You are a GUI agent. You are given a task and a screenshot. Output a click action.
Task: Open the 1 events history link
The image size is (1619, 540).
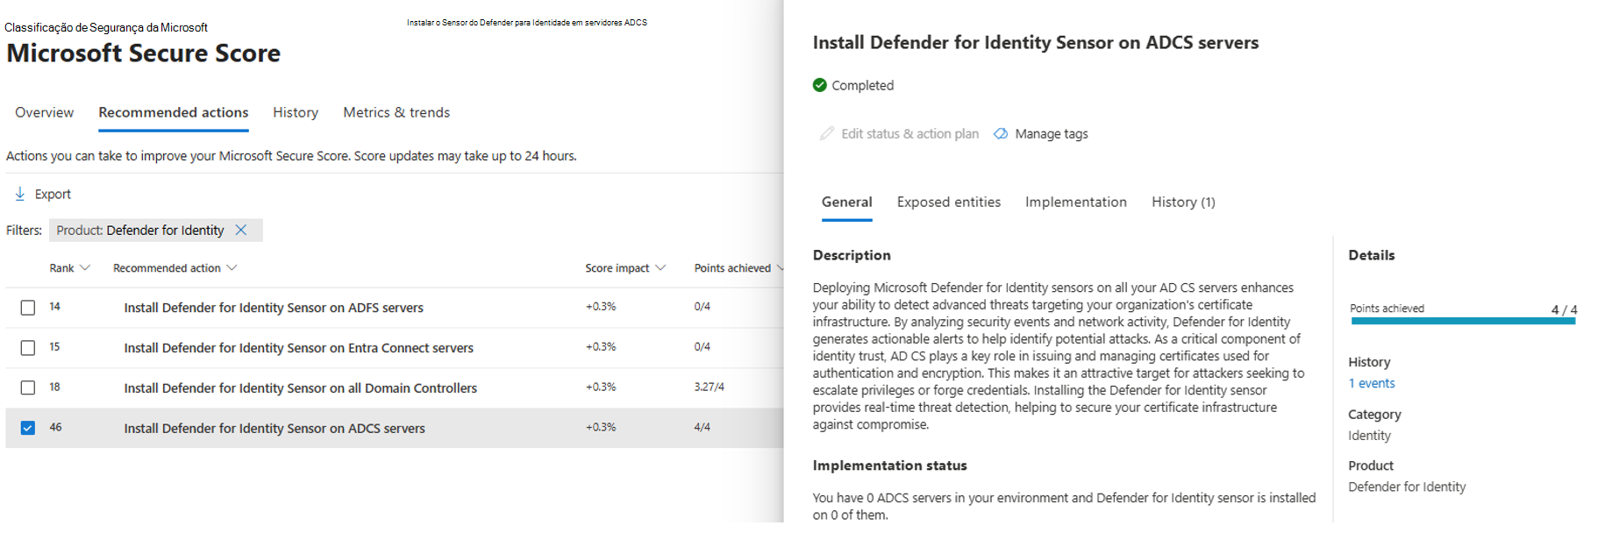click(1371, 383)
